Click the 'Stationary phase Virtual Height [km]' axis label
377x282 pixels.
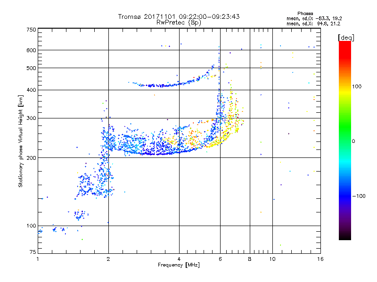(21, 141)
